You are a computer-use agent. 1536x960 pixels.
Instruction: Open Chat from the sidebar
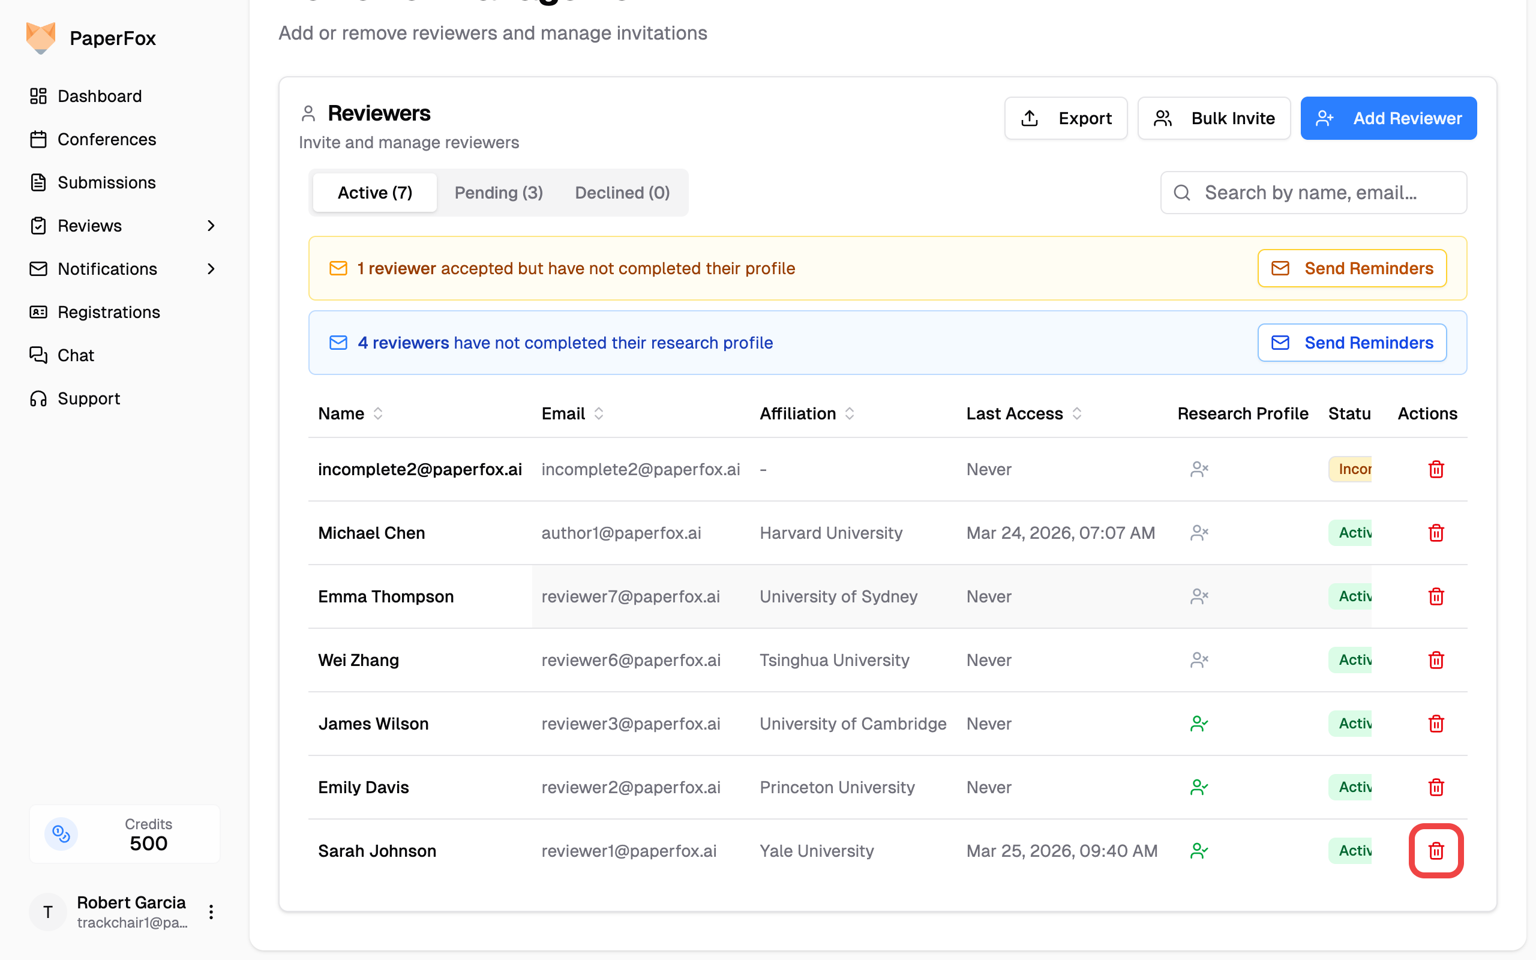76,356
